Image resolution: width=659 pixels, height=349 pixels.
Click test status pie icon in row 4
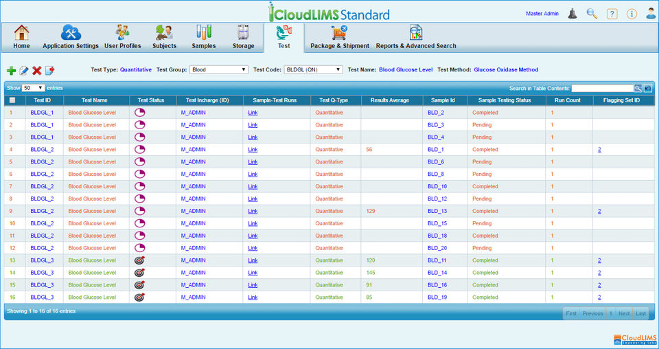139,149
